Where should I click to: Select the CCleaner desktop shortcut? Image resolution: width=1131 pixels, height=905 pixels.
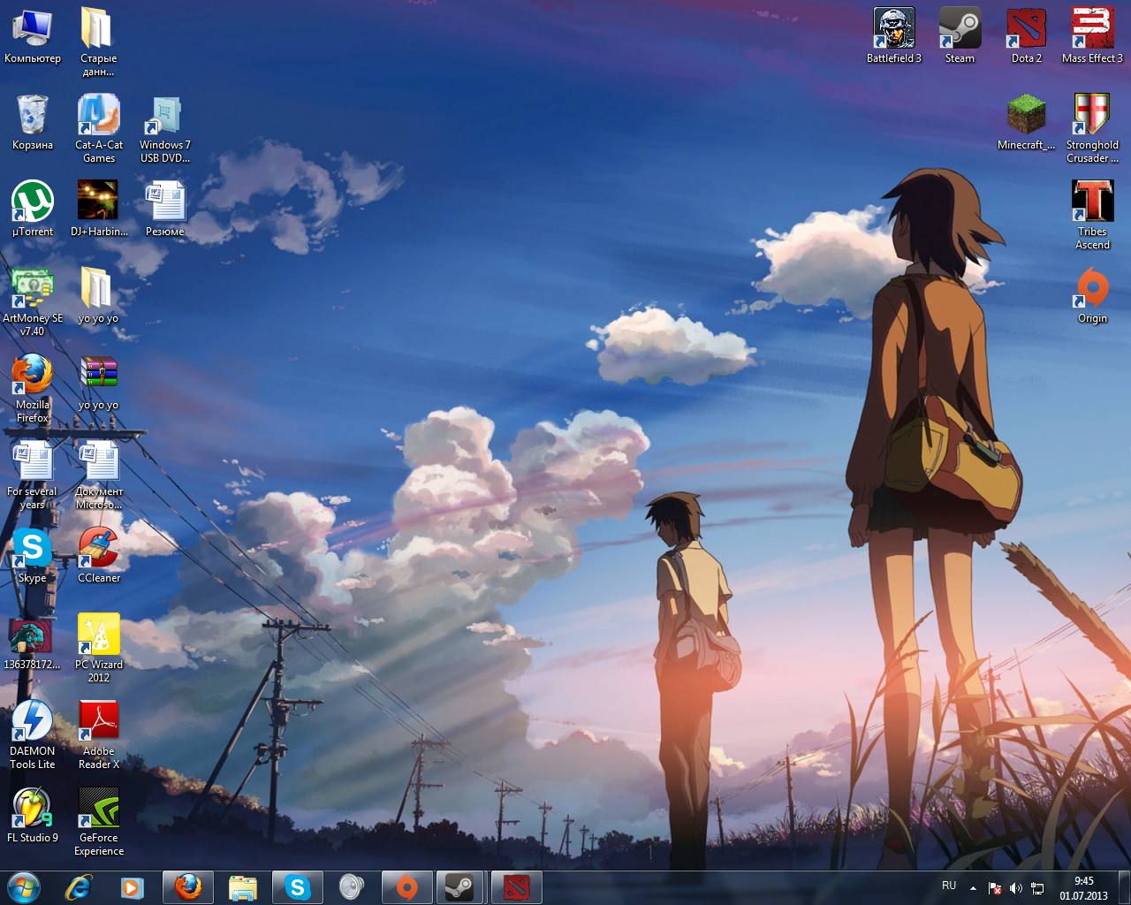pyautogui.click(x=99, y=556)
